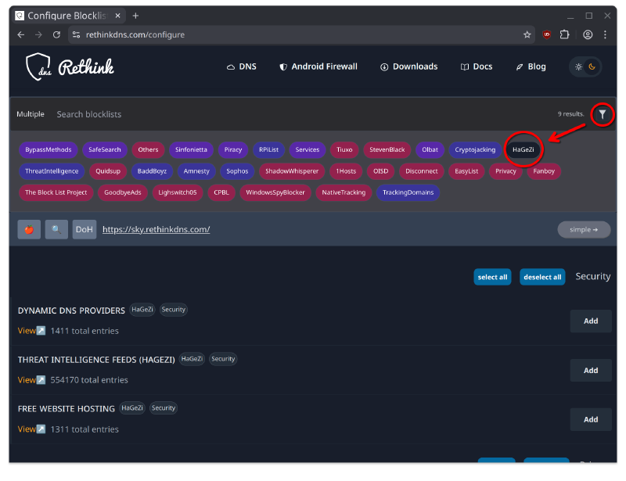Toggle the light/dark theme switch
This screenshot has width=626, height=481.
(x=585, y=66)
